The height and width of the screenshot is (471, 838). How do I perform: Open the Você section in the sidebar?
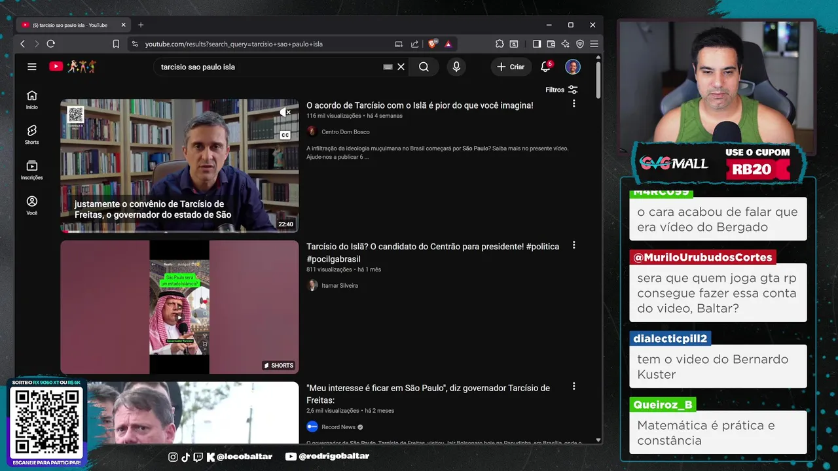31,205
